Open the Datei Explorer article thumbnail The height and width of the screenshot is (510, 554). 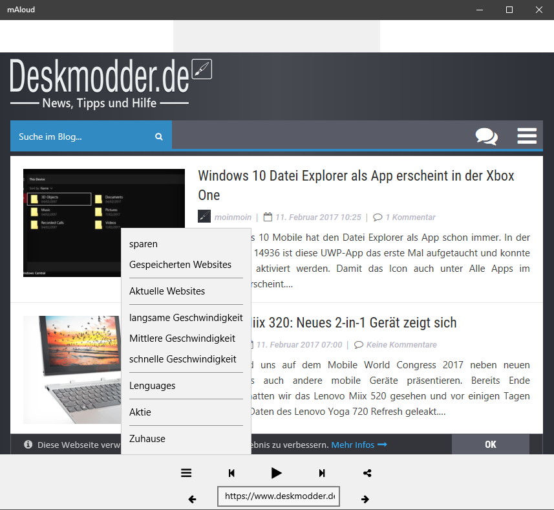click(104, 223)
